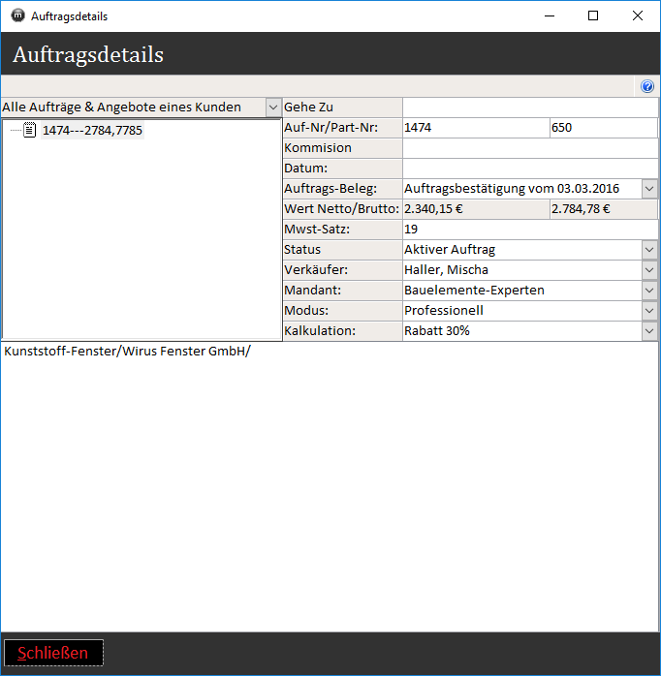Expand the Auftrags-Beleg dropdown
The image size is (661, 676).
(649, 188)
